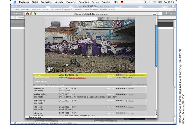Viewport: 187px width, 125px height.
Task: Toggle the popup window toolbar pill button
Action: pyautogui.click(x=155, y=14)
